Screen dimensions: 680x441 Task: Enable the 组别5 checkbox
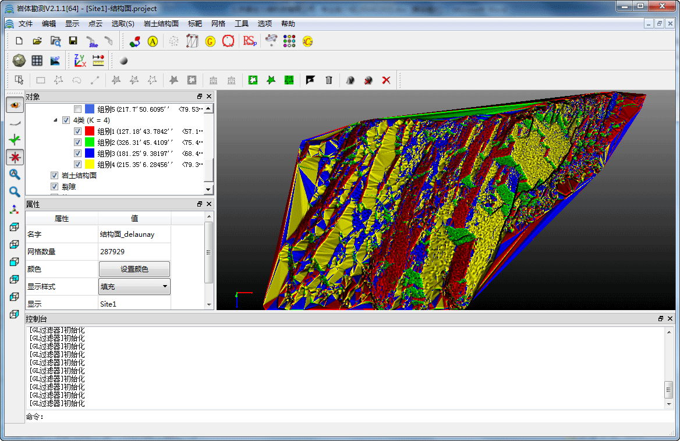(77, 109)
